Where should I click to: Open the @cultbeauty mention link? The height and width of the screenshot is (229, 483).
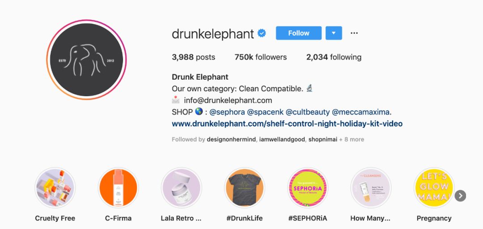pyautogui.click(x=308, y=112)
